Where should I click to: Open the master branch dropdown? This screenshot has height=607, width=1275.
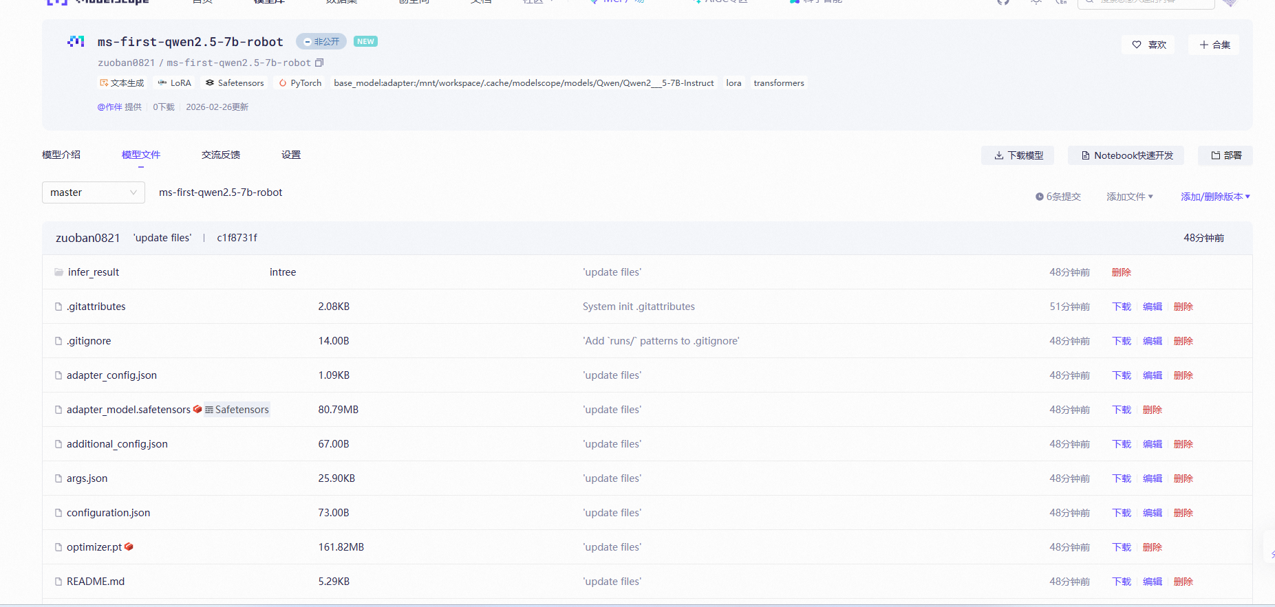click(x=94, y=192)
